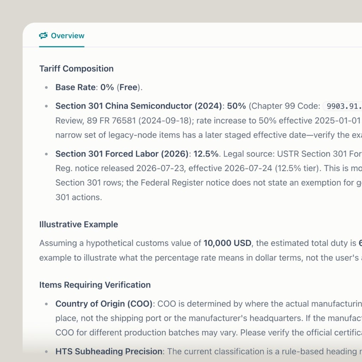Click the Country of Origin (COO) label
The width and height of the screenshot is (362, 362).
click(104, 304)
